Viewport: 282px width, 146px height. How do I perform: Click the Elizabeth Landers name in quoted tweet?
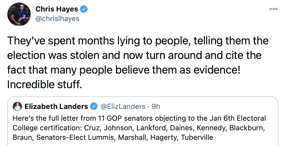(x=56, y=107)
